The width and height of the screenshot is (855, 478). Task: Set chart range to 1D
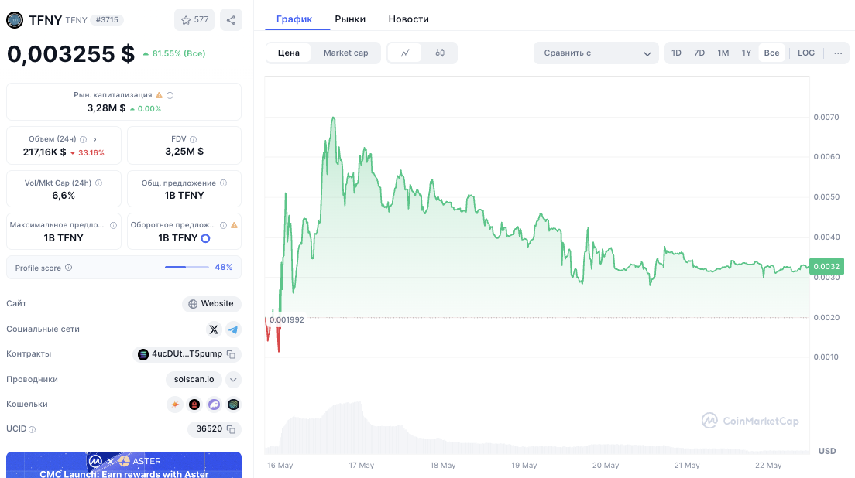pyautogui.click(x=676, y=53)
